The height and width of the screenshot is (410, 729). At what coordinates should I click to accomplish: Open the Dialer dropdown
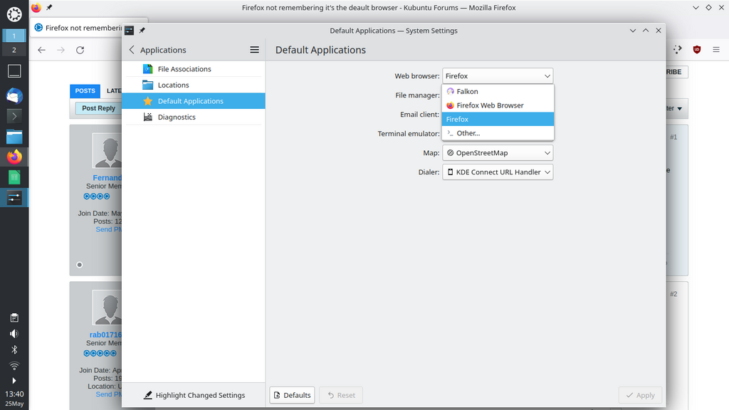[498, 172]
